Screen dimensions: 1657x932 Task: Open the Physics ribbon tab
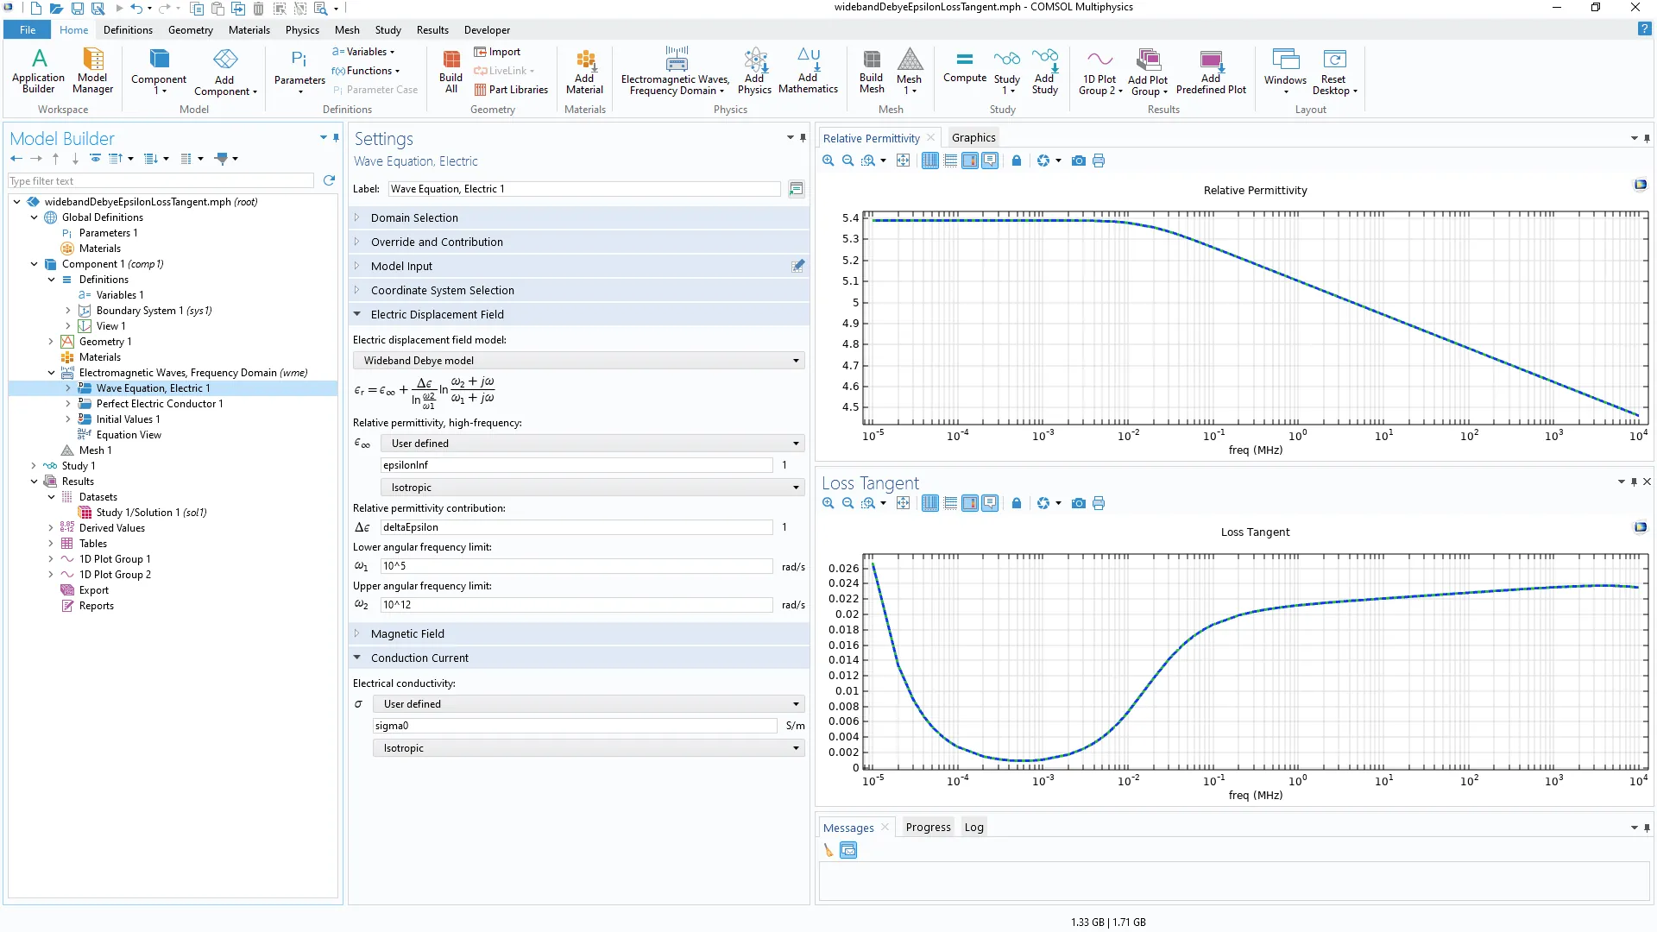(302, 30)
